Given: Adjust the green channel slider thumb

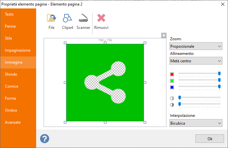Looking at the screenshot, I should click(x=219, y=80).
